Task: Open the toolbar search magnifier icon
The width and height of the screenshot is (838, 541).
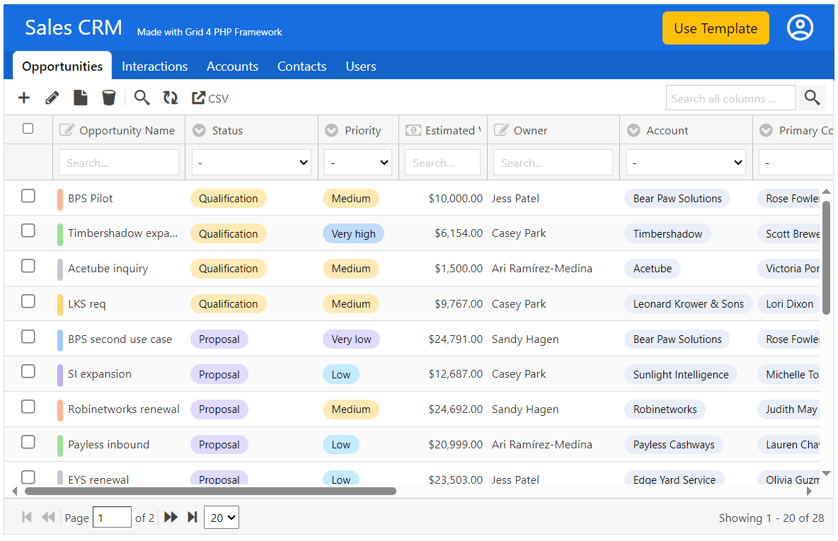Action: click(142, 98)
